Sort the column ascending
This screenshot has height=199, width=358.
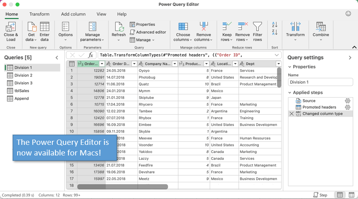pyautogui.click(x=275, y=25)
